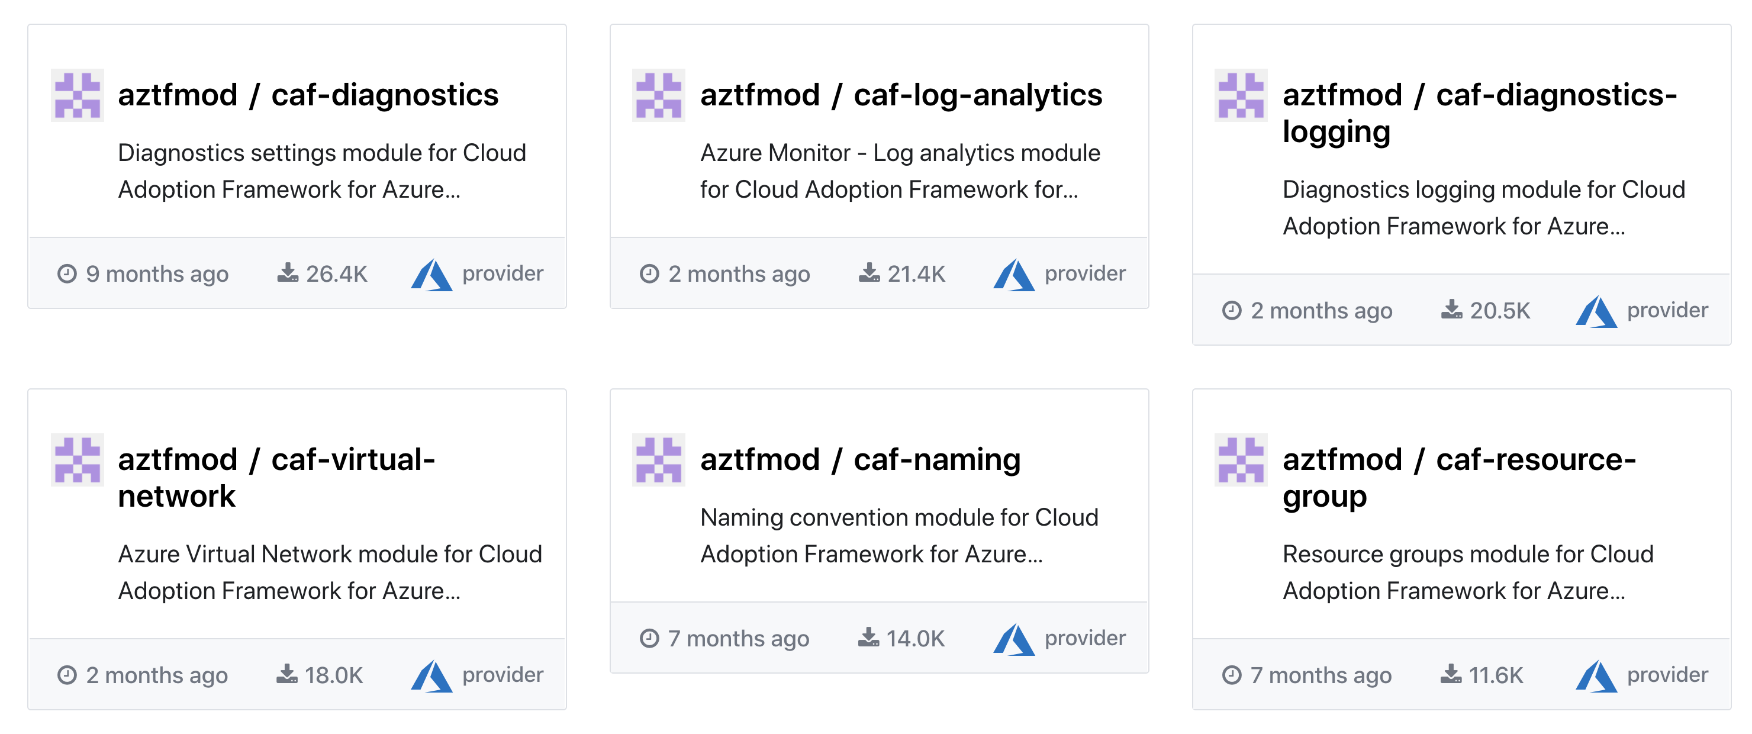Click the caf-diagnostics-logging module avatar icon

1241,95
